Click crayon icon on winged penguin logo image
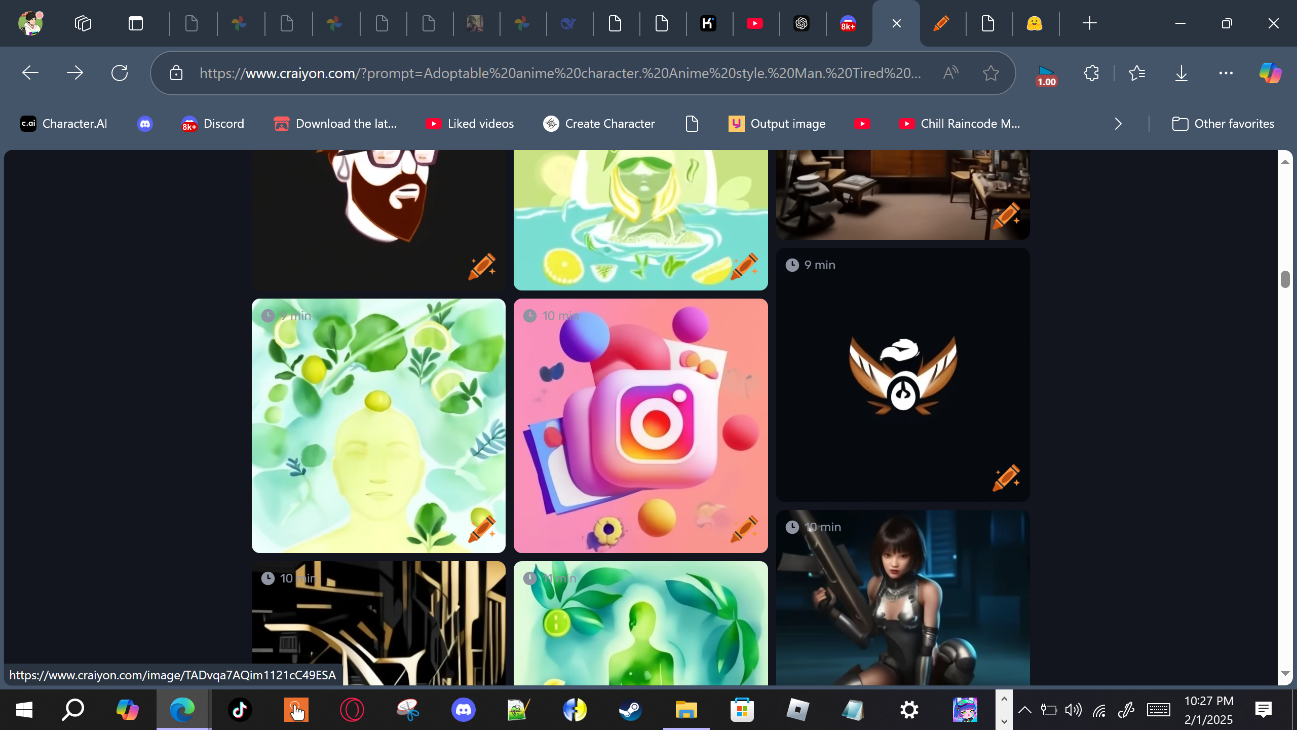Viewport: 1297px width, 730px height. click(x=1006, y=478)
